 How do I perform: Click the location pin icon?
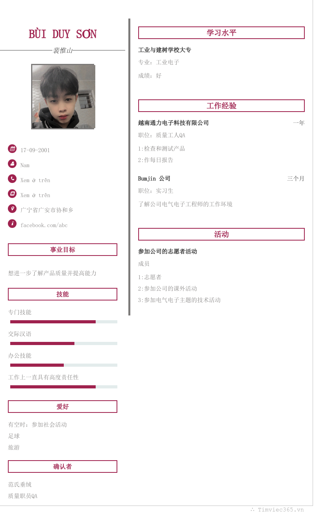click(12, 209)
